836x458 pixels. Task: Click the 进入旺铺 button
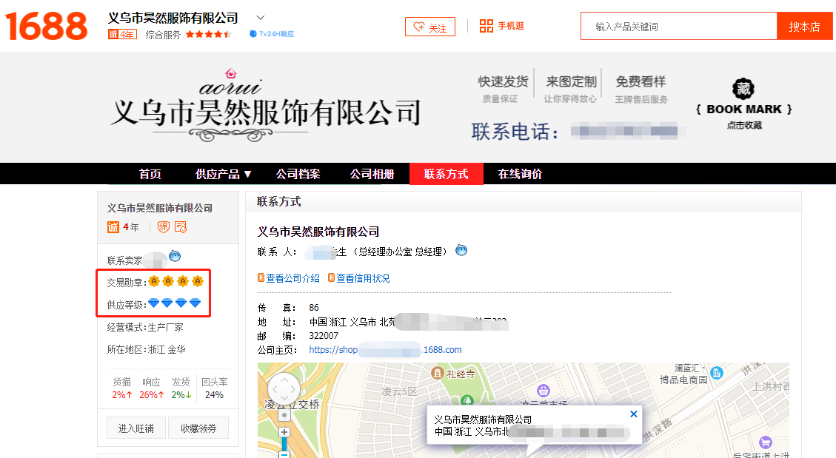coord(136,428)
